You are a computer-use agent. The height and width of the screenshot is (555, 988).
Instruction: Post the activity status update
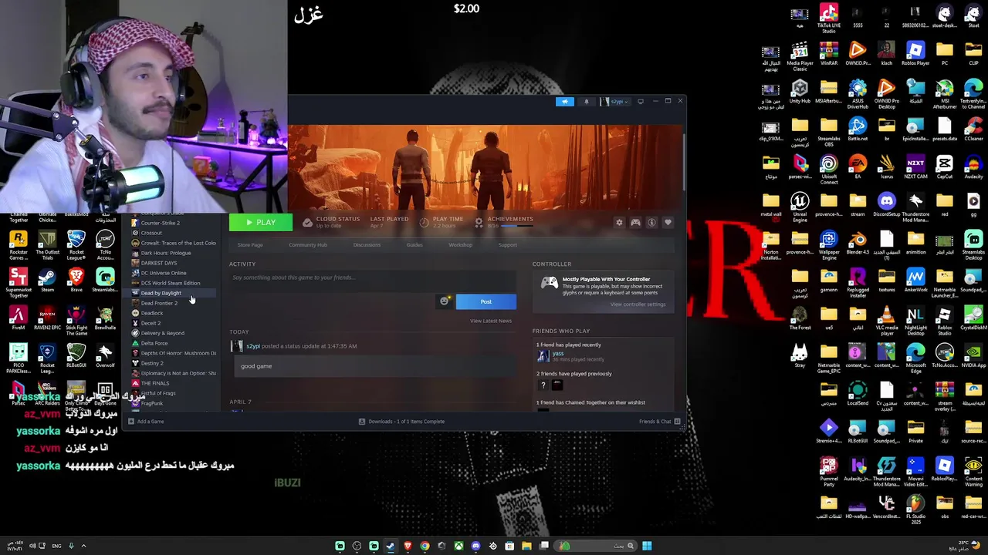point(486,301)
